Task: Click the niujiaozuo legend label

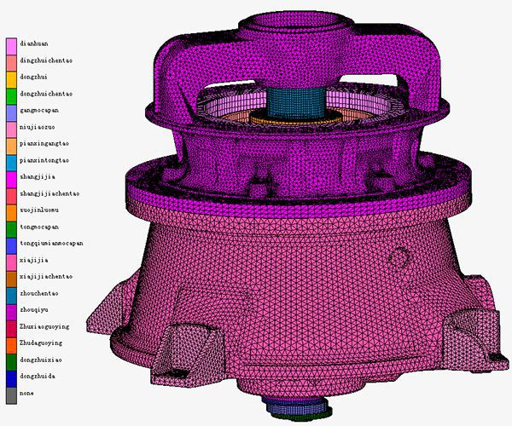Action: tap(42, 127)
